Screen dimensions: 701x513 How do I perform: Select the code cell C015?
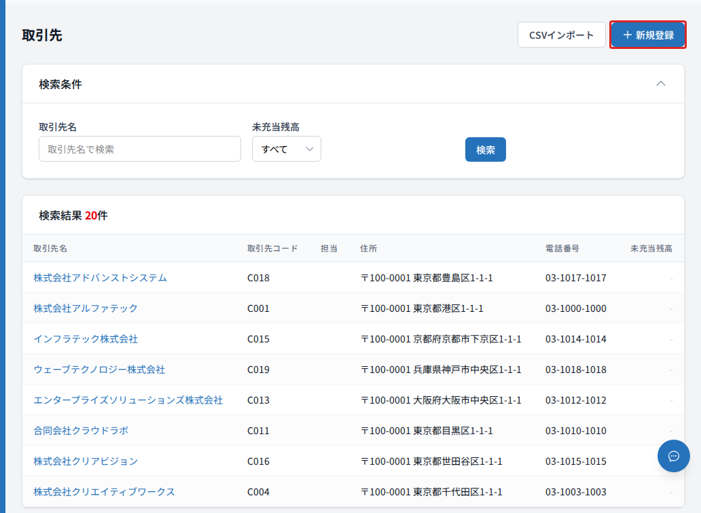coord(258,339)
